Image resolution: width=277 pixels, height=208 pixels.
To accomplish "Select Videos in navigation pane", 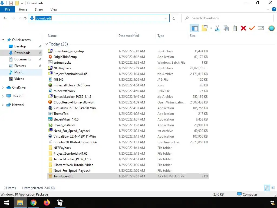I will (x=19, y=79).
